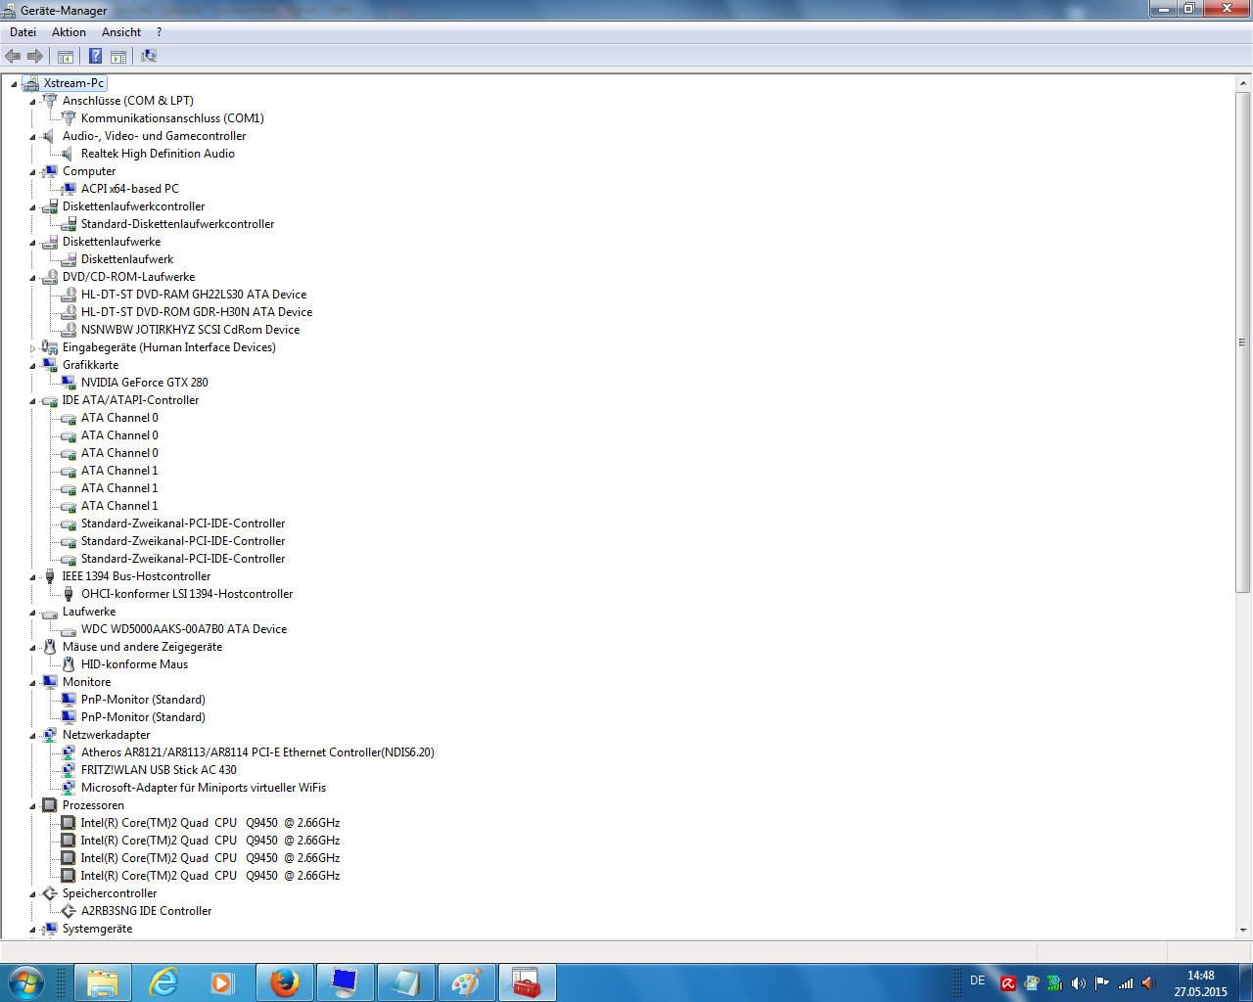
Task: Click the red toolbox taskbar icon
Action: pos(527,982)
